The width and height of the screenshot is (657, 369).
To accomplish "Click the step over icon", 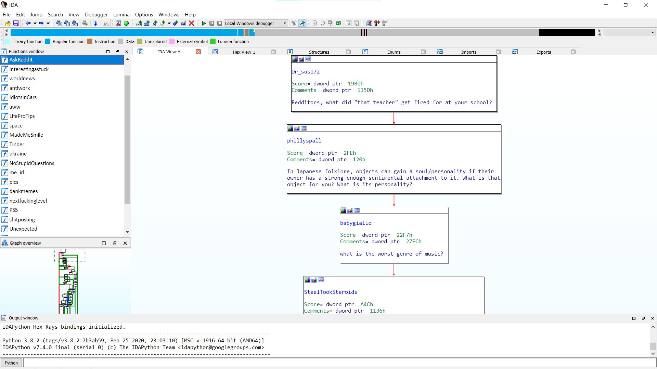I will (x=323, y=23).
